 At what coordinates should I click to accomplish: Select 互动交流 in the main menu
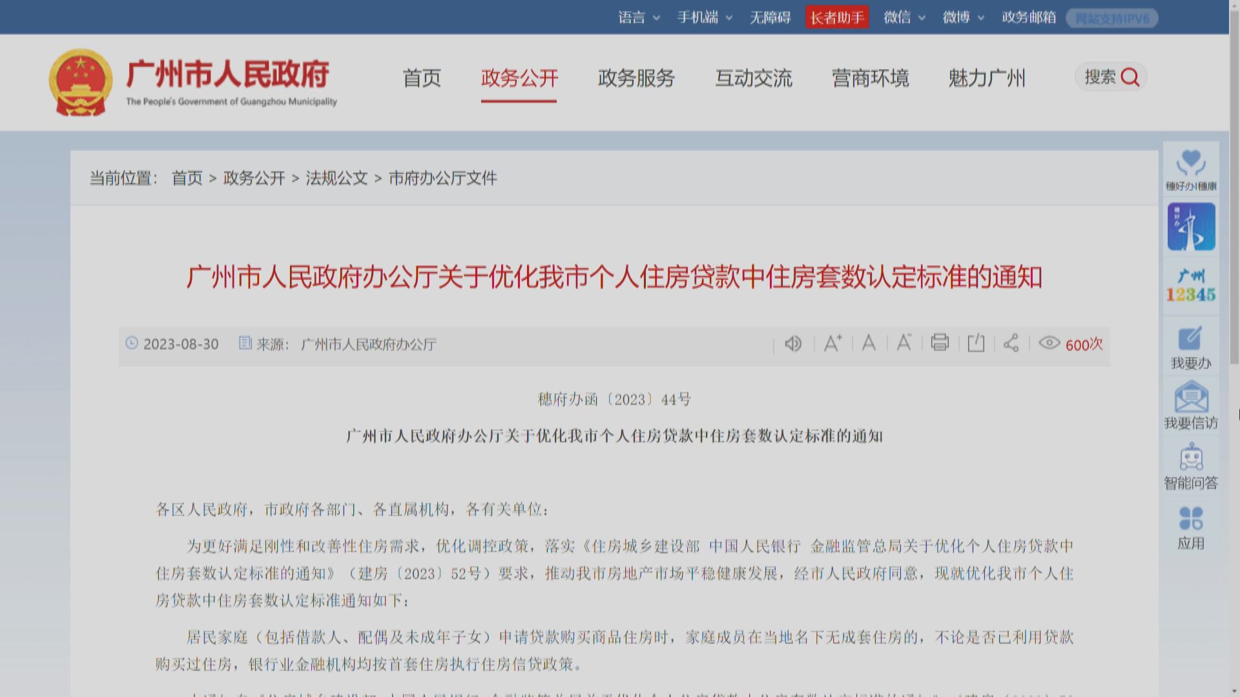[753, 79]
